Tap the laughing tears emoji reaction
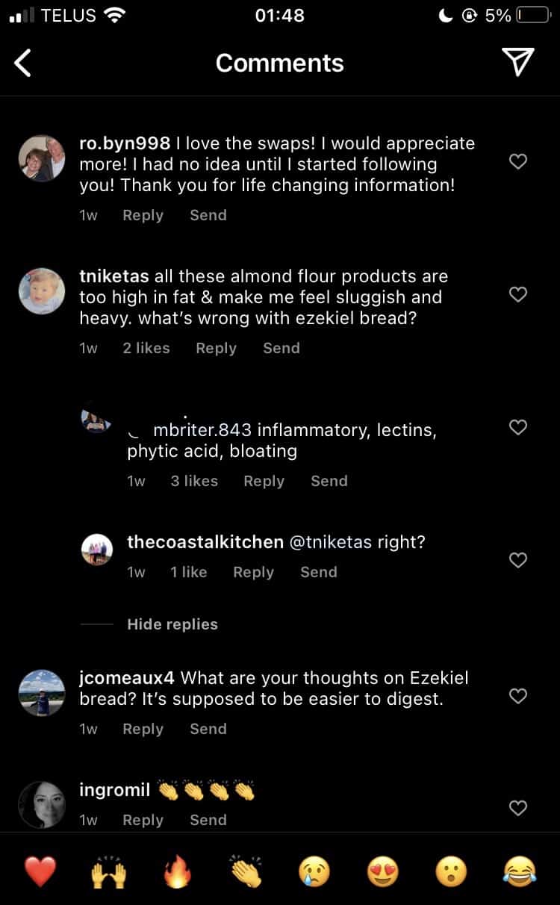 point(520,871)
